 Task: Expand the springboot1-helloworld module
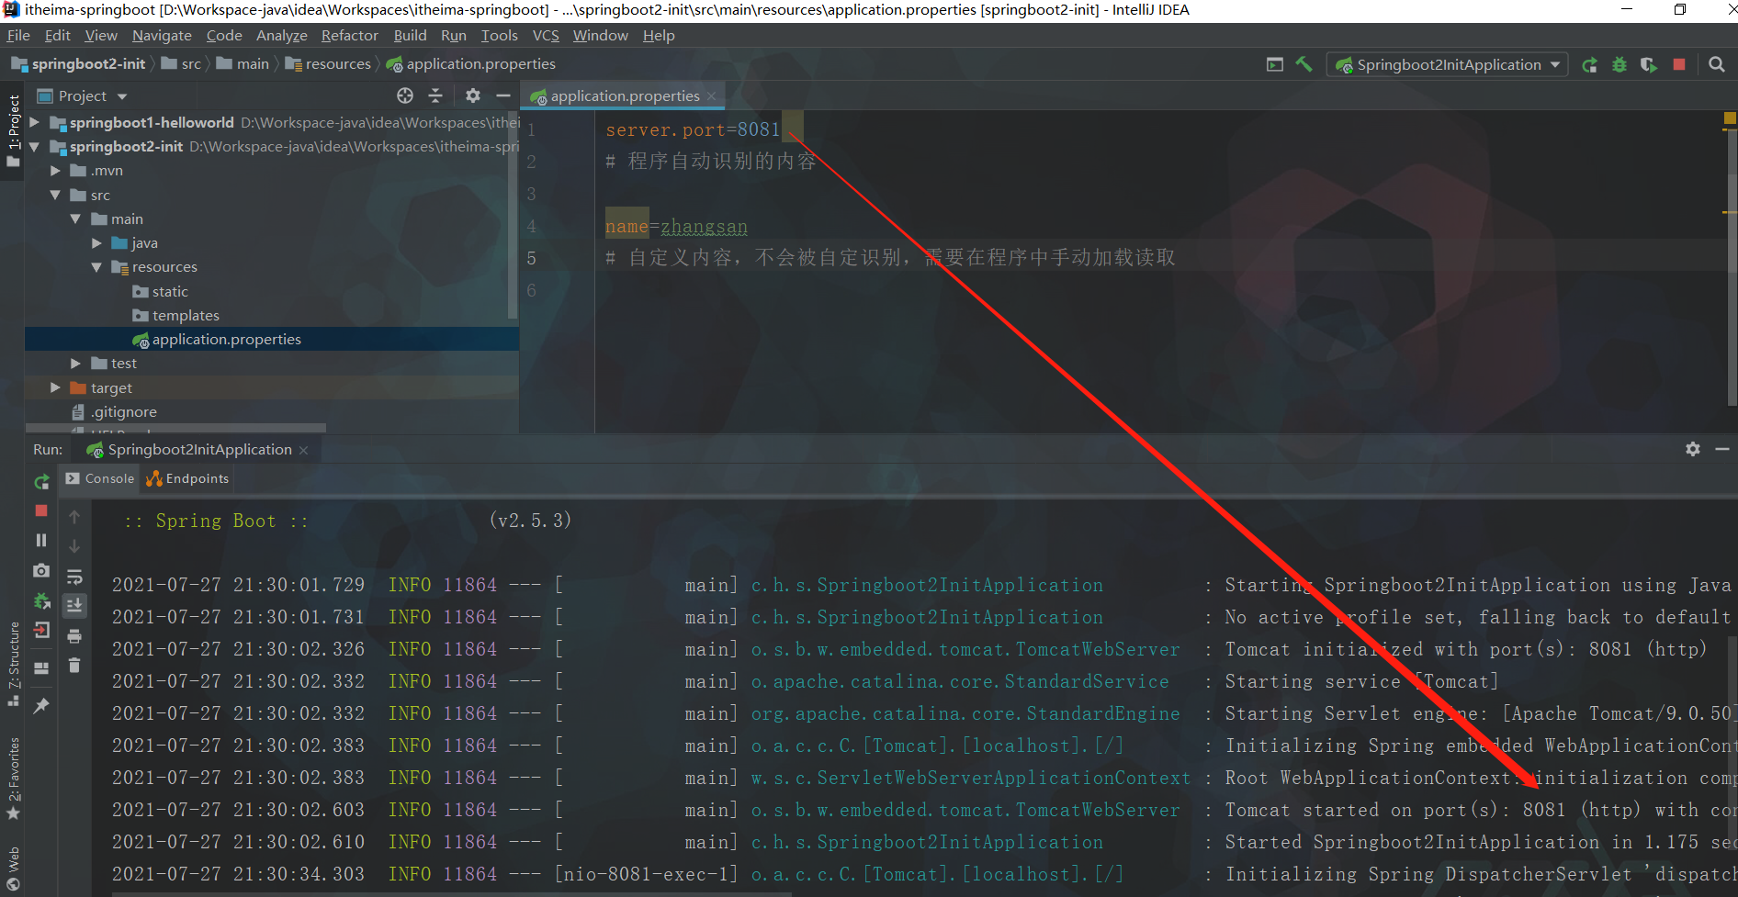(35, 122)
